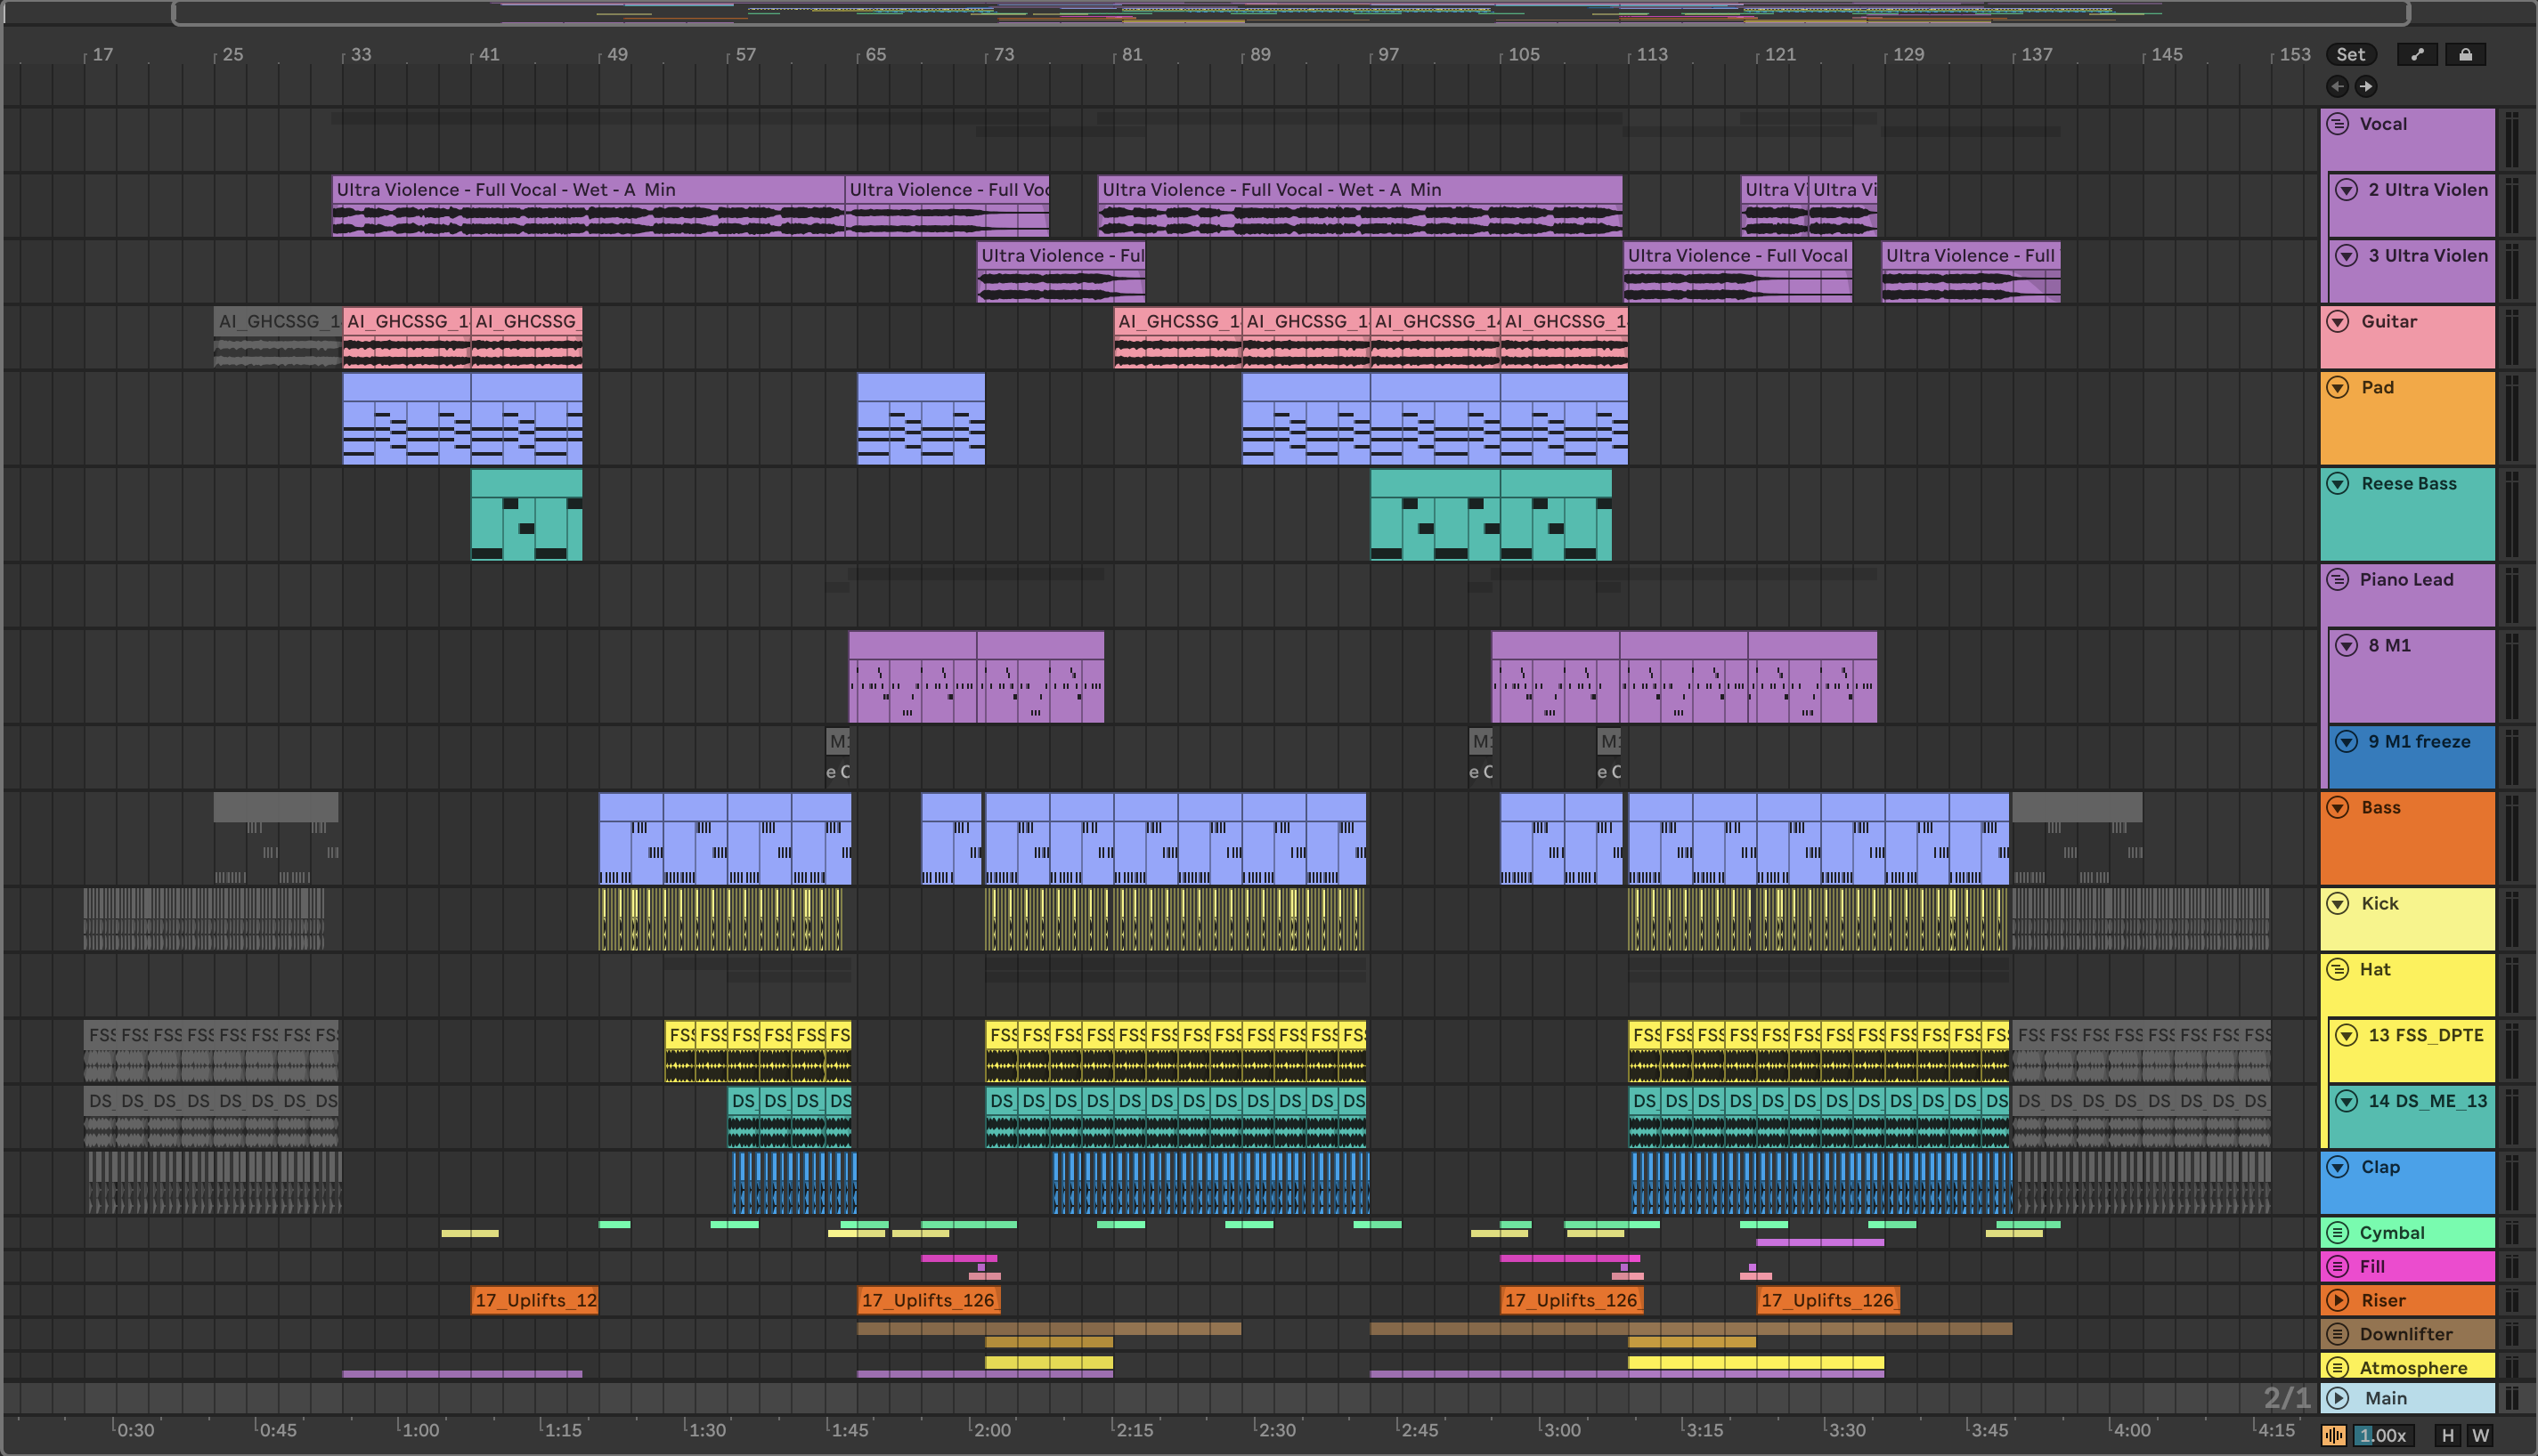Click the Vocal group track icon
Screen dimensions: 2538x1456
[2338, 124]
